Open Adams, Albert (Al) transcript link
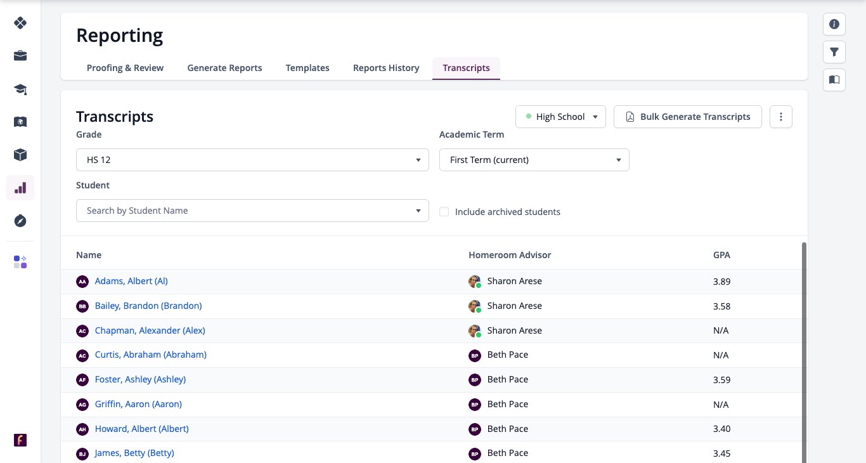866x463 pixels. tap(131, 281)
